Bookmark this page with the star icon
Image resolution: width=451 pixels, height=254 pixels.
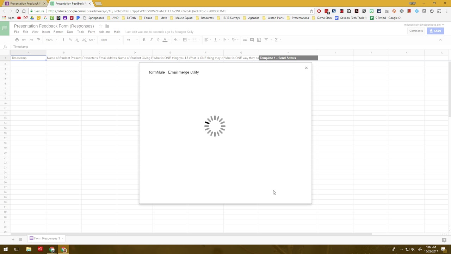[x=311, y=11]
